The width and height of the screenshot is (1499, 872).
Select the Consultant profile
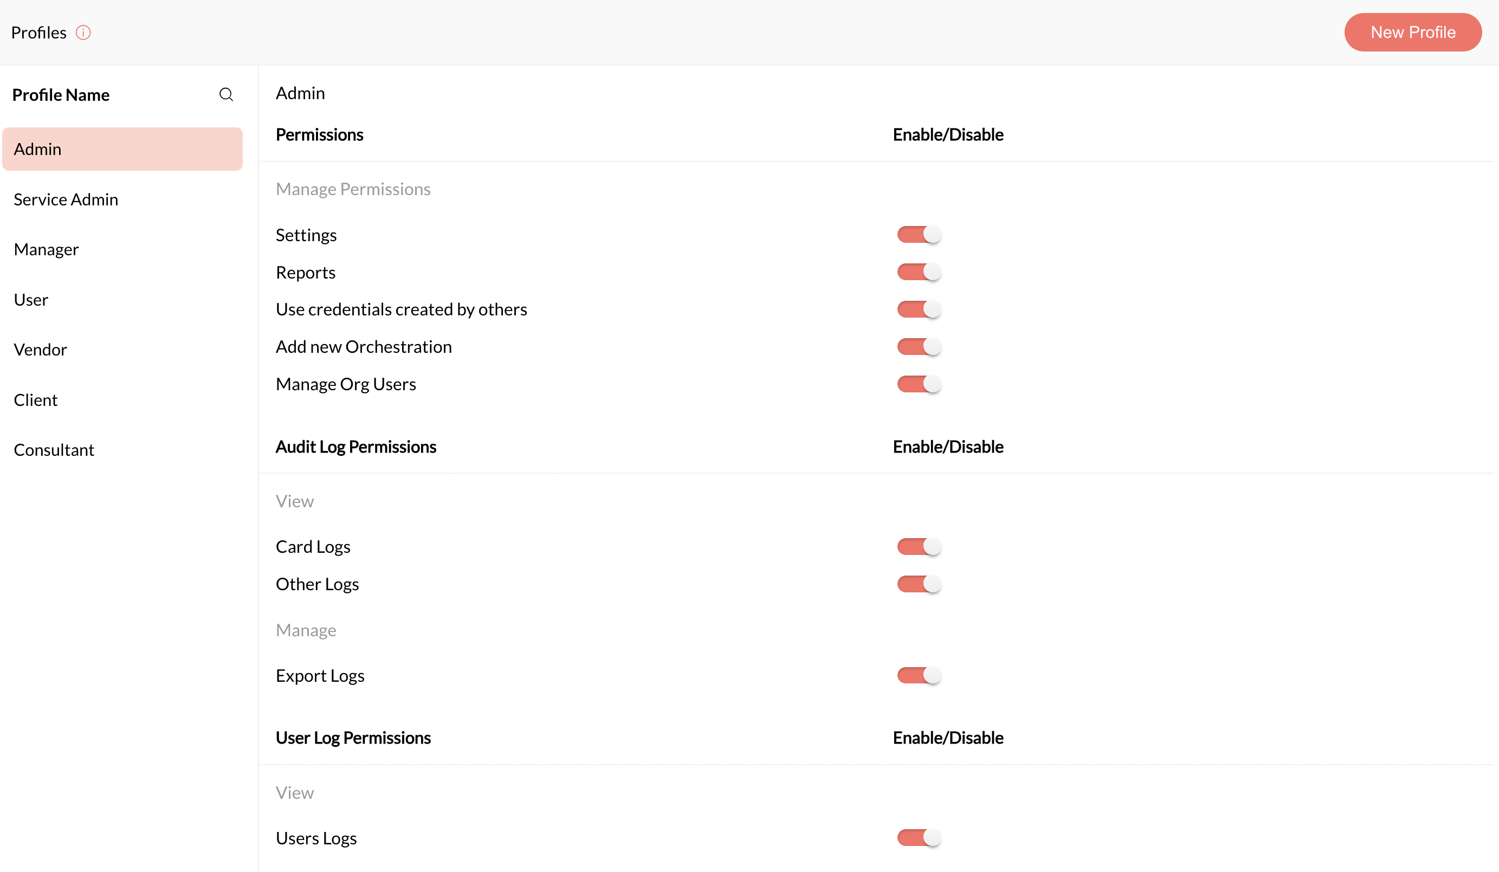[54, 450]
